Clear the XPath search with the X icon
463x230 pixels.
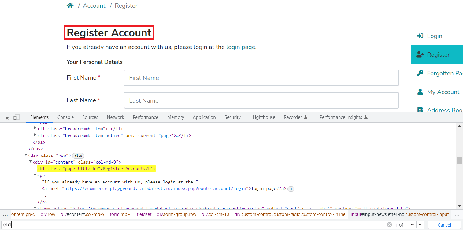tap(389, 225)
